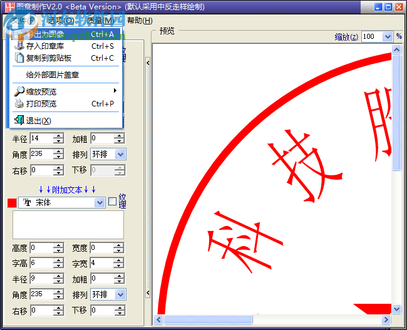Screen dimensions: 407x330
Task: Click the lower 角度 field showing 235
Action: pyautogui.click(x=42, y=294)
